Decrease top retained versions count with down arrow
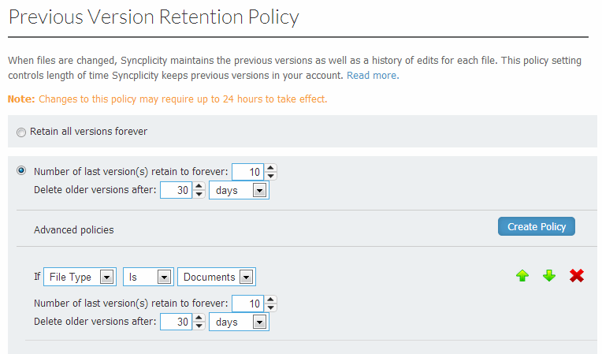 tap(271, 176)
